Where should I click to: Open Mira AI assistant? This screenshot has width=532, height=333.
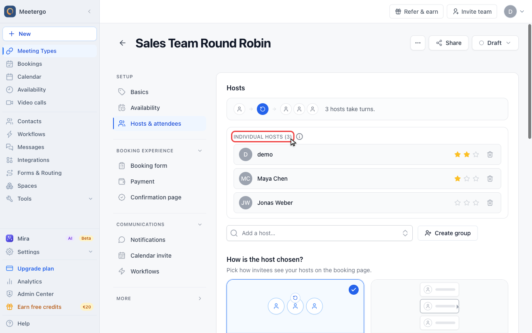[49, 239]
